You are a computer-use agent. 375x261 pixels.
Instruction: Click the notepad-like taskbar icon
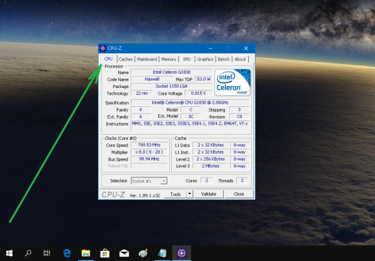[162, 253]
